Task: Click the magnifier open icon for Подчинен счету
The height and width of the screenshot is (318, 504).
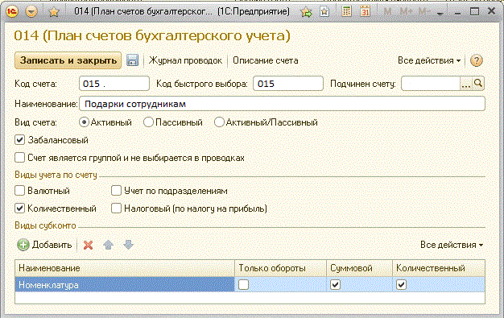Action: coord(478,84)
